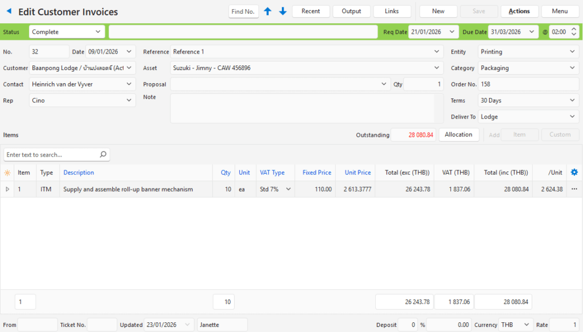Open the VAT Type Std 7% dropdown
The width and height of the screenshot is (583, 332).
[288, 189]
